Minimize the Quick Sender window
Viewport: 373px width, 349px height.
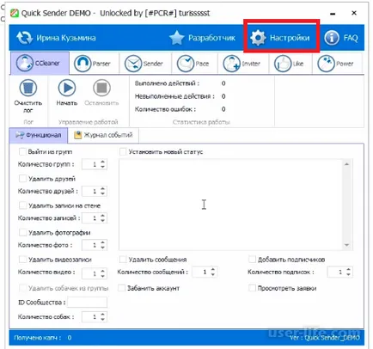click(333, 14)
